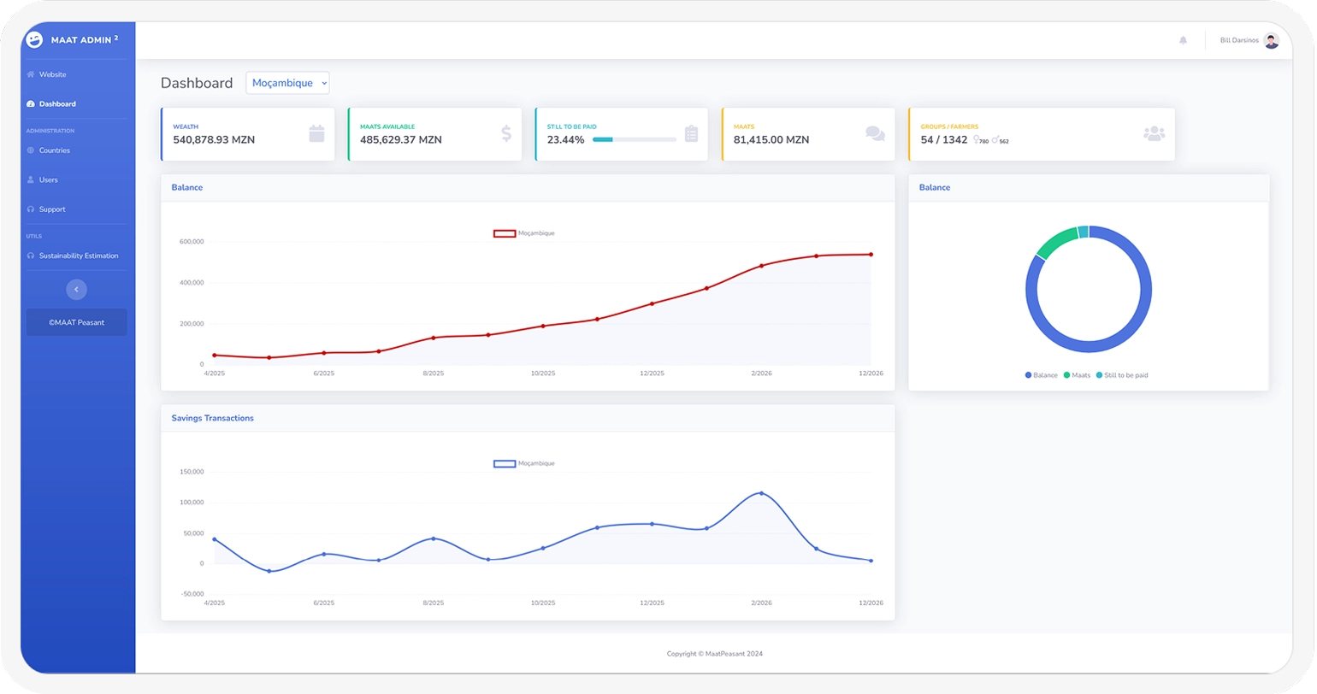Click the dollar sign icon in Maats Available card
Image resolution: width=1317 pixels, height=694 pixels.
pos(506,133)
